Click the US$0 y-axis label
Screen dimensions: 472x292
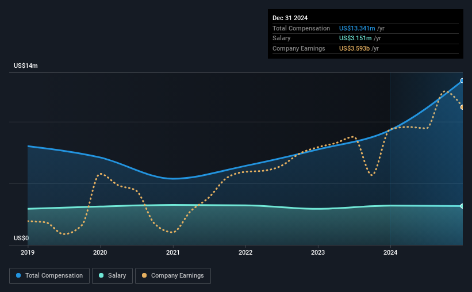click(21, 238)
